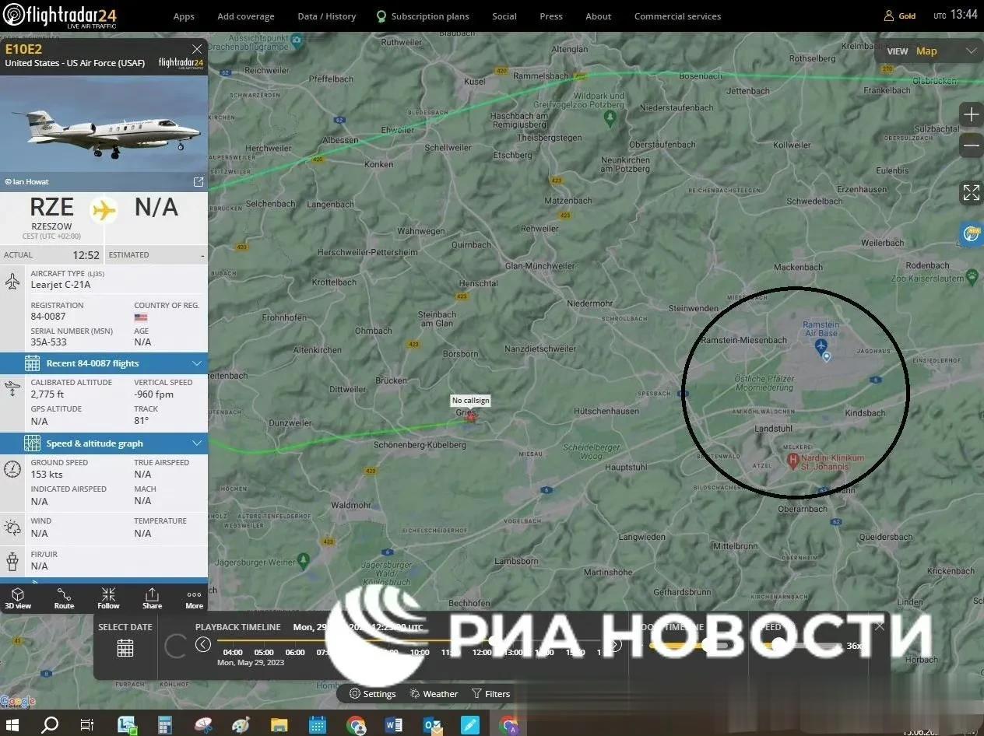984x736 pixels.
Task: Open Windows Start menu
Action: point(13,725)
